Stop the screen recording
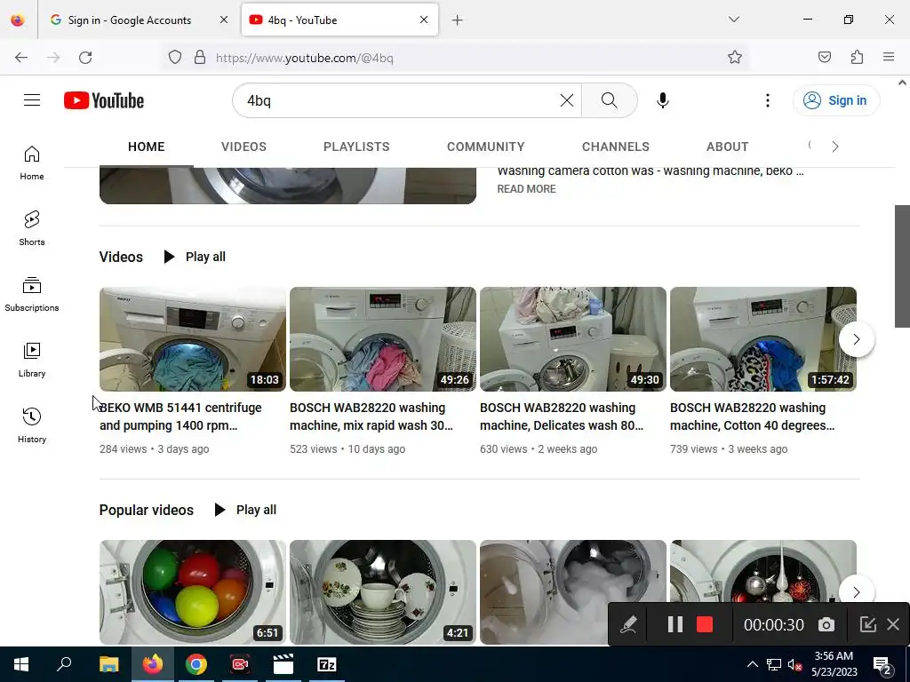910x682 pixels. coord(705,624)
